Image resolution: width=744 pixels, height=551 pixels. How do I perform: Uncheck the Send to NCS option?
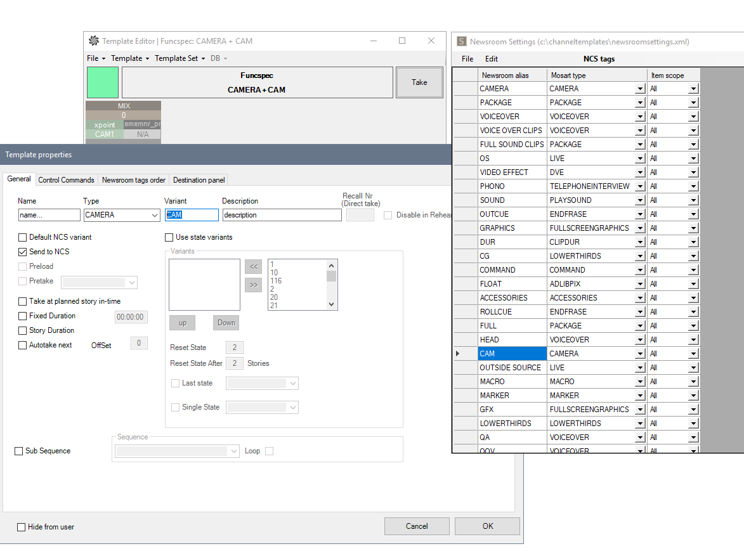[23, 252]
